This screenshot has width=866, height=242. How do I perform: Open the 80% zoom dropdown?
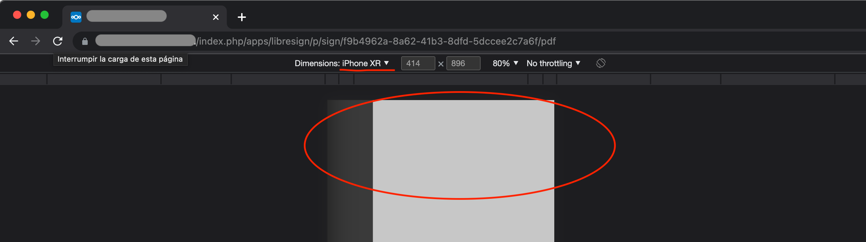(505, 63)
